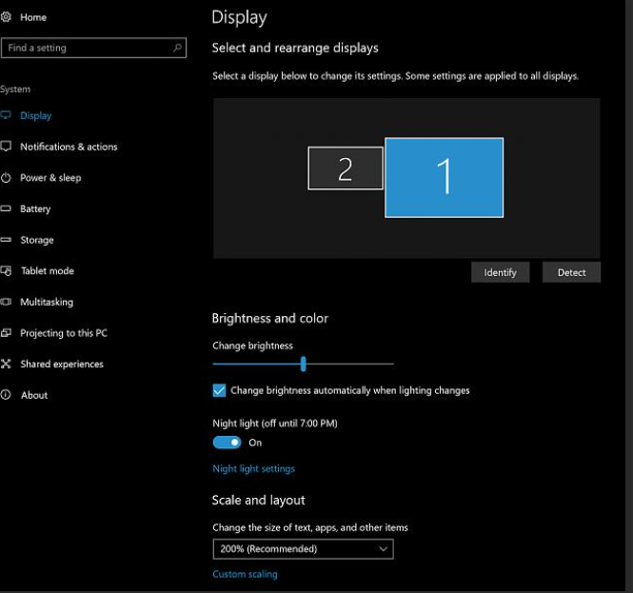This screenshot has width=633, height=593.
Task: Click the brightness slider handle
Action: (x=304, y=364)
